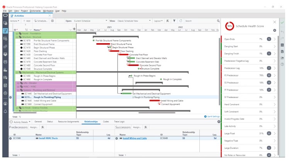This screenshot has width=289, height=162.
Task: Click the schedule health settings gear
Action: click(275, 30)
